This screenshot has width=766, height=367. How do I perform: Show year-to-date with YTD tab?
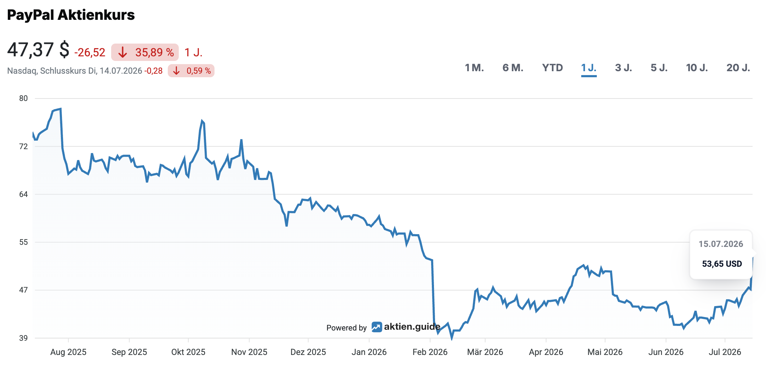pos(552,68)
